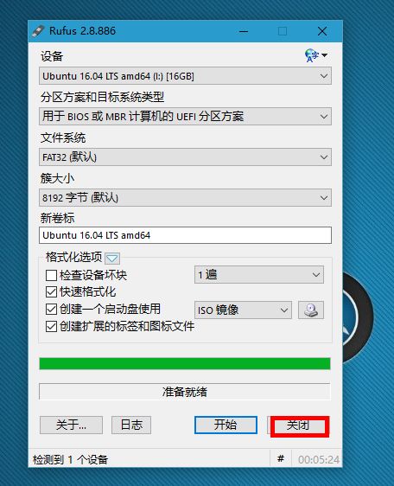Screen dimensions: 394x486
Task: Uncheck 创建扩展的标签和图标文件 option
Action: (x=51, y=326)
